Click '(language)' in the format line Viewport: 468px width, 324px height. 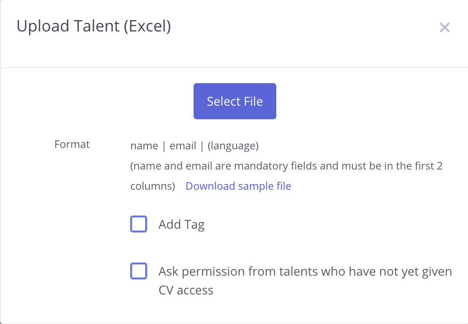[x=233, y=146]
